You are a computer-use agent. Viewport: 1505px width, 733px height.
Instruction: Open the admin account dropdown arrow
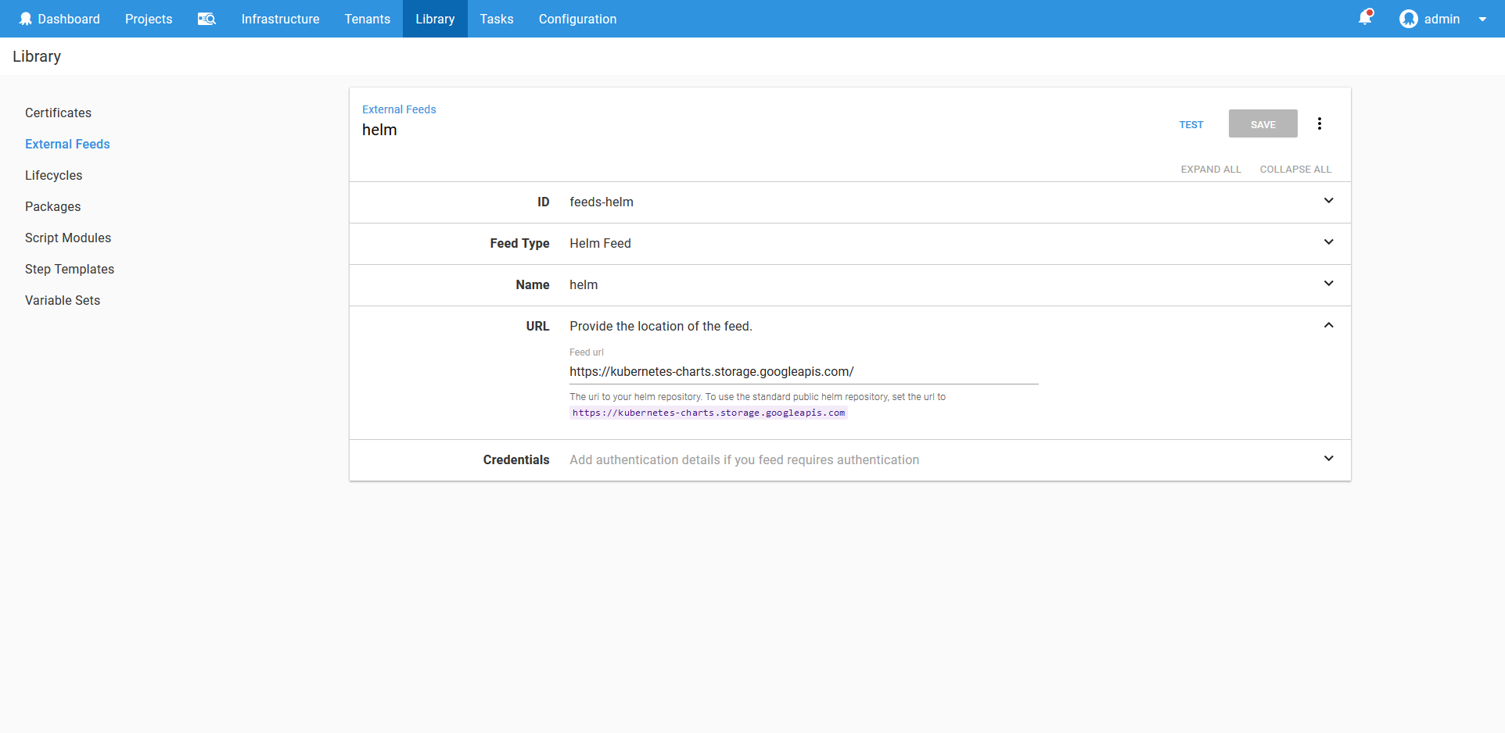[1482, 20]
